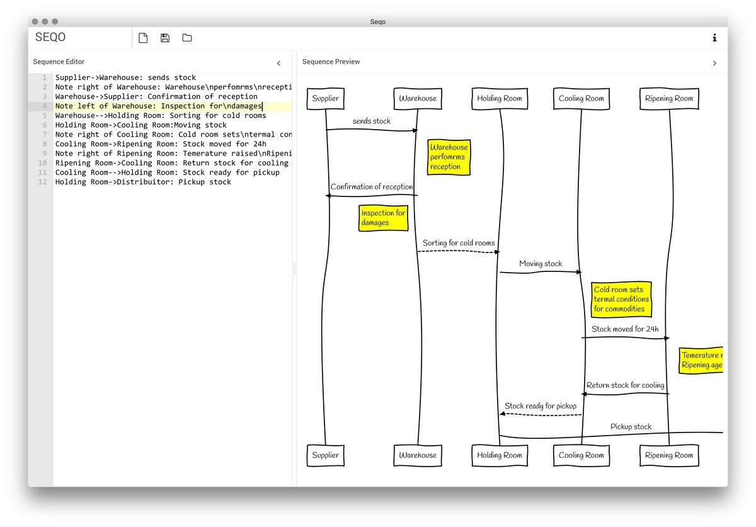Click the Warehouse perfomrms reception note
Viewport: 756px width, 527px height.
pos(448,157)
